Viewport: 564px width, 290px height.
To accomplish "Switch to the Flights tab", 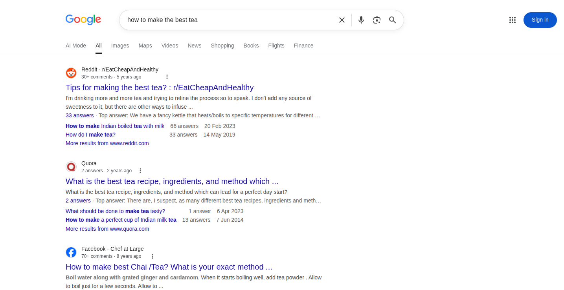I will pos(276,46).
